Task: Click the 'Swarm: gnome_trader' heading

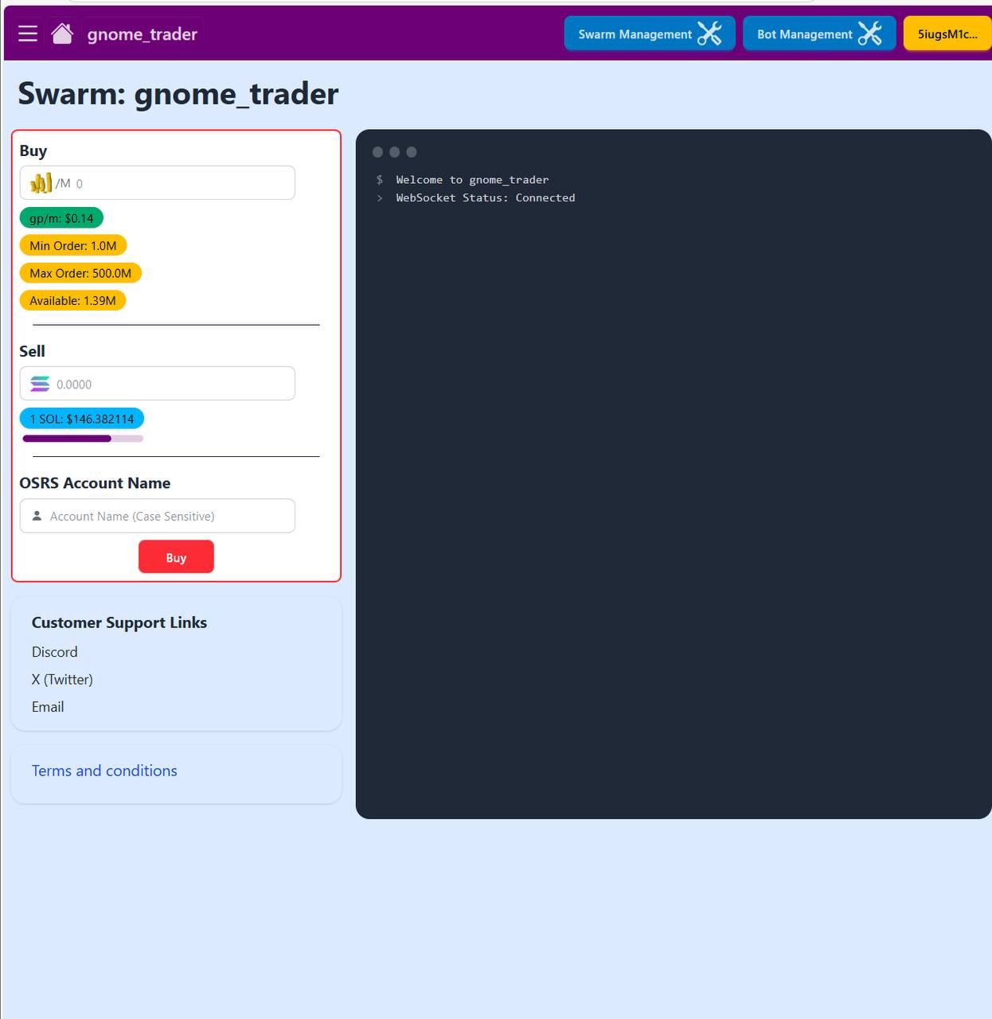Action: (x=178, y=94)
